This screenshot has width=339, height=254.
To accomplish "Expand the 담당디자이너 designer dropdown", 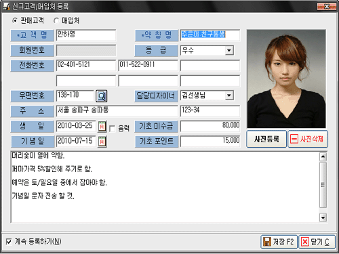I will (x=229, y=96).
